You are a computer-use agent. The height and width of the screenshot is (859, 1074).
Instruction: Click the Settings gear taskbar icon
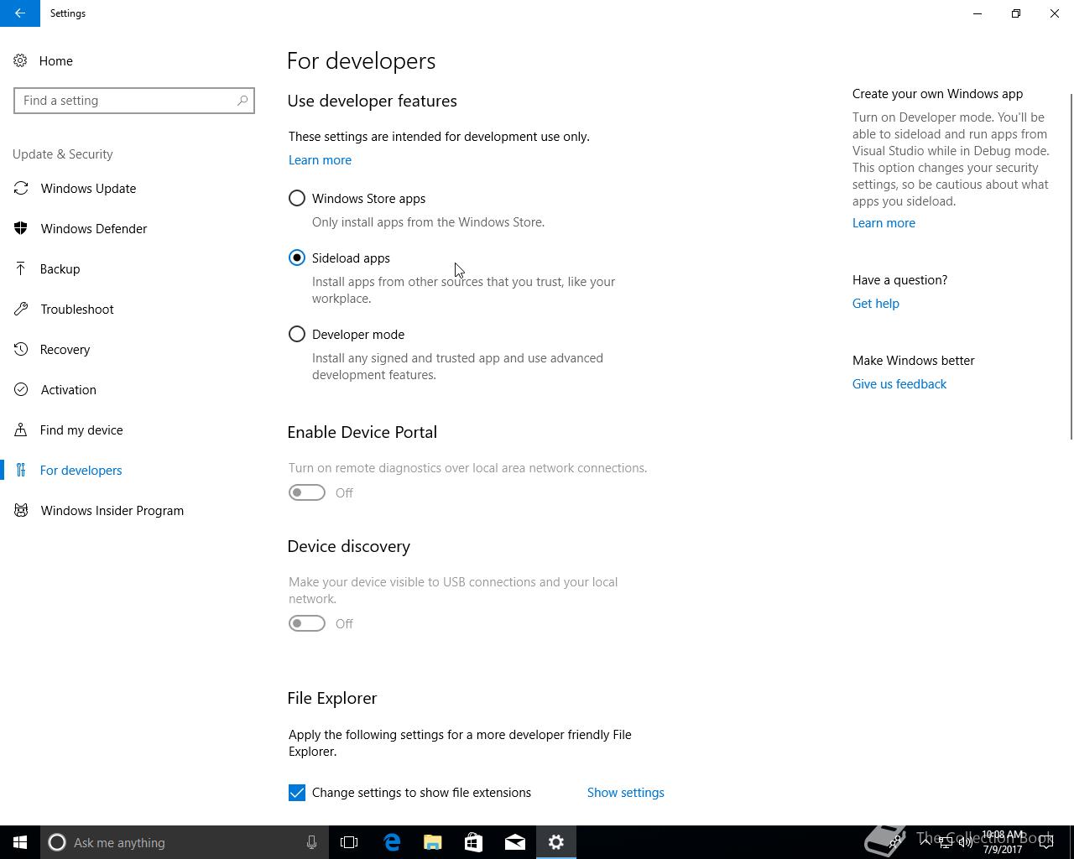(x=556, y=842)
